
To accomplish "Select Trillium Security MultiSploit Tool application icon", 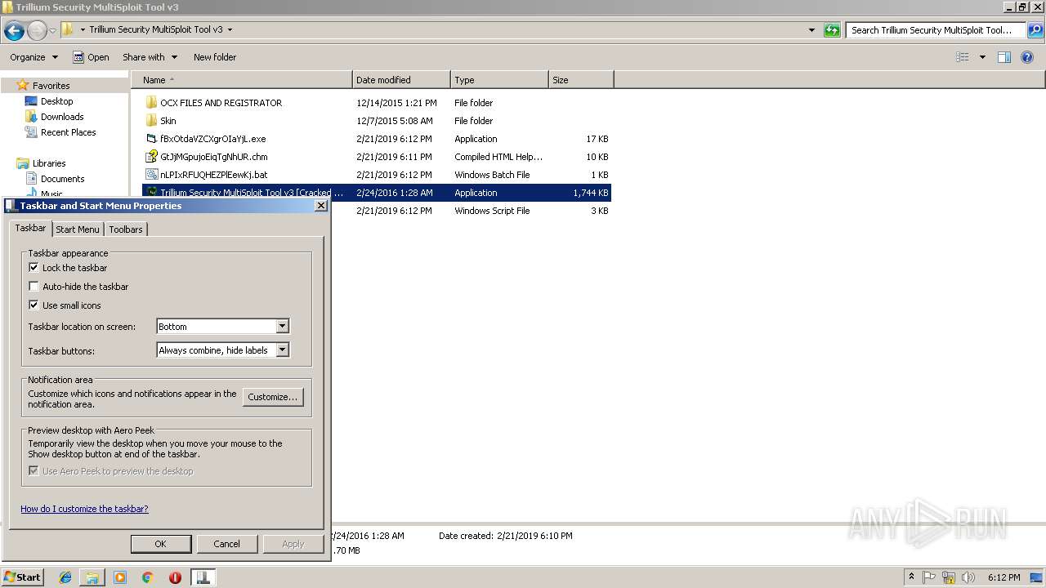I will click(x=151, y=193).
